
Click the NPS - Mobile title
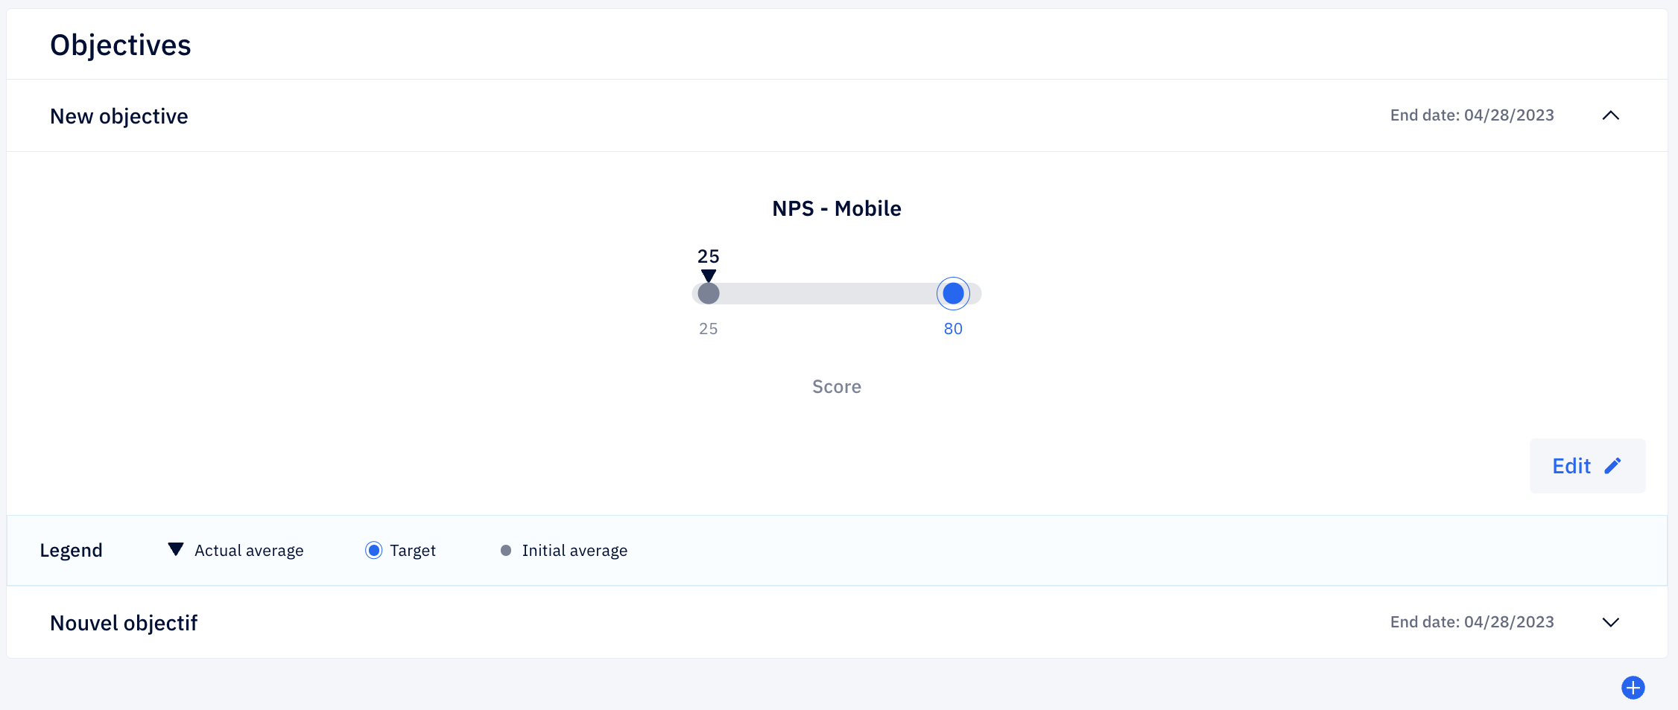point(837,208)
